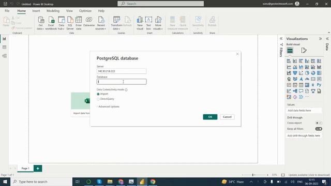331x186 pixels.
Task: Toggle Keep all filters switch
Action: [x=319, y=129]
